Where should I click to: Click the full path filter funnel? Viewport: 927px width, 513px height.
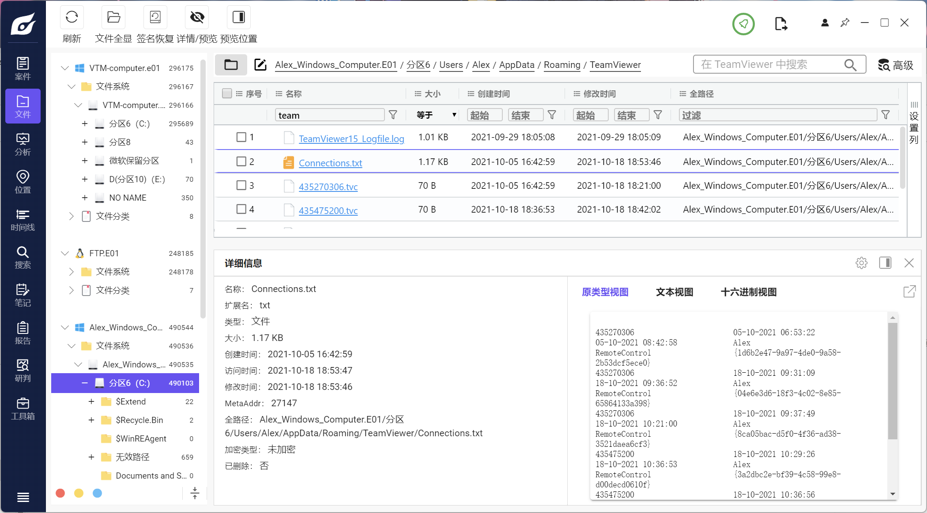[x=886, y=115]
